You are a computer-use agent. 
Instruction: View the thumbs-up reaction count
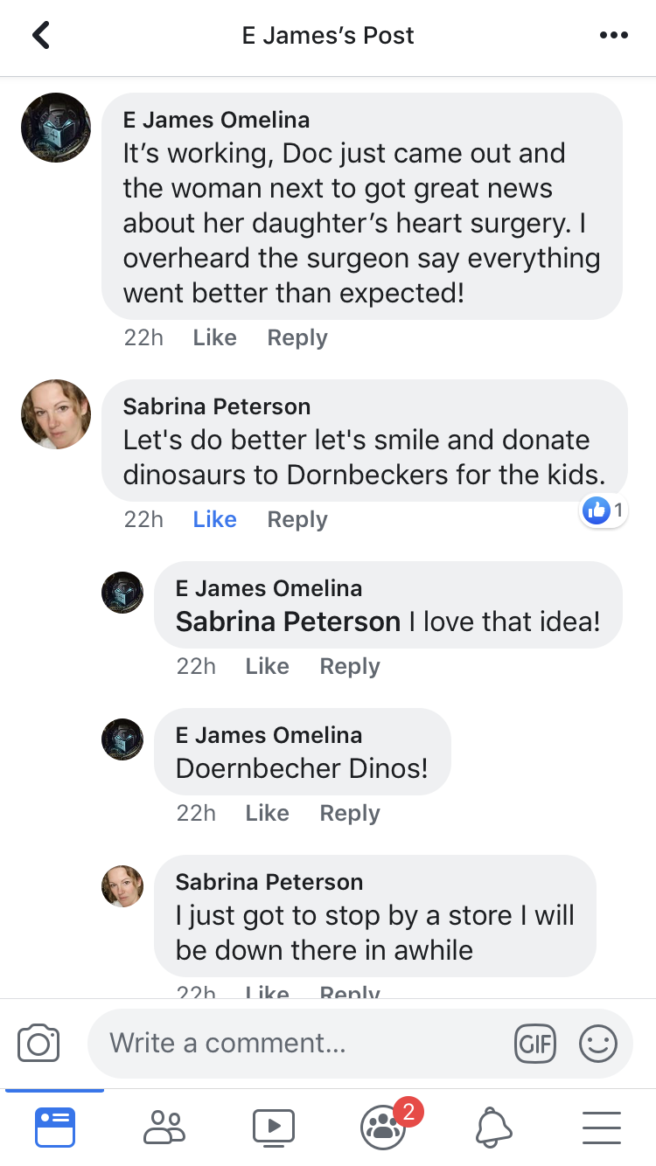point(604,511)
